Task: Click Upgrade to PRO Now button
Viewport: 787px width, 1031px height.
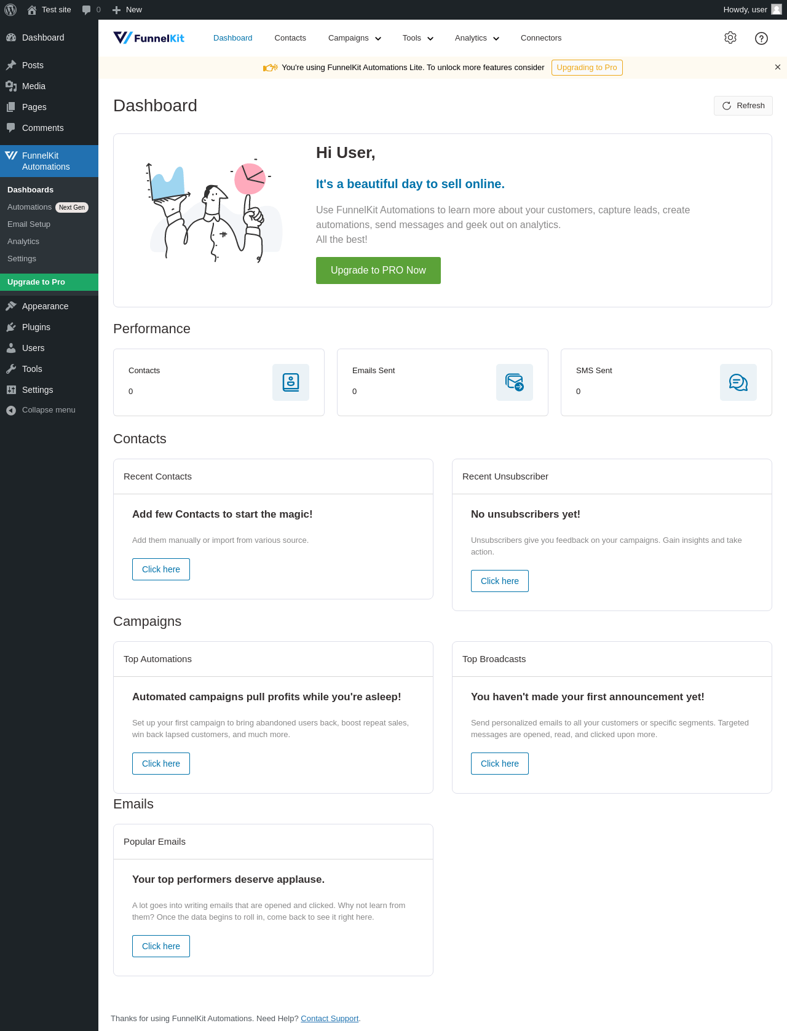Action: click(x=378, y=271)
